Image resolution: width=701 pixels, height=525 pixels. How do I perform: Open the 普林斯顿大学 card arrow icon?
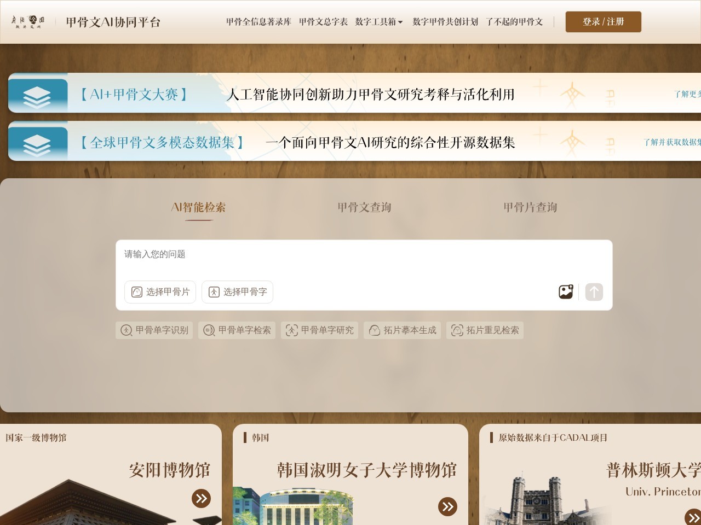coord(693,517)
